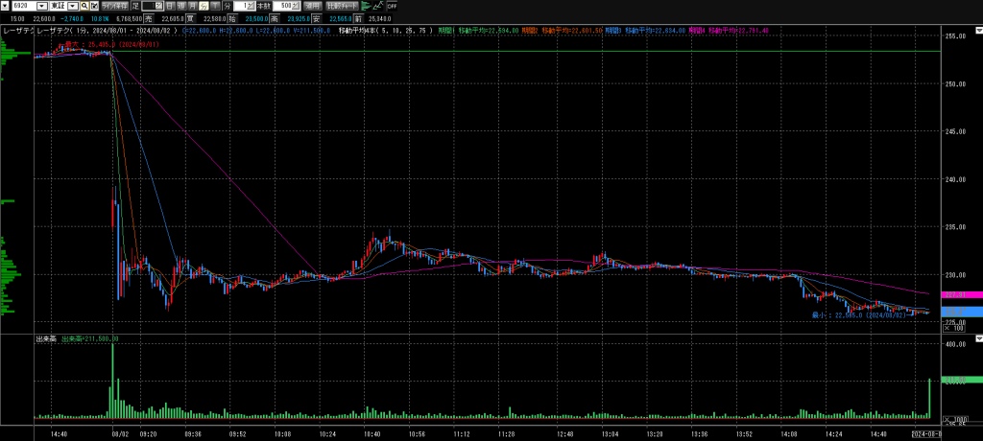Viewport: 983px width, 441px height.
Task: Click the 適用 apply button
Action: (312, 5)
